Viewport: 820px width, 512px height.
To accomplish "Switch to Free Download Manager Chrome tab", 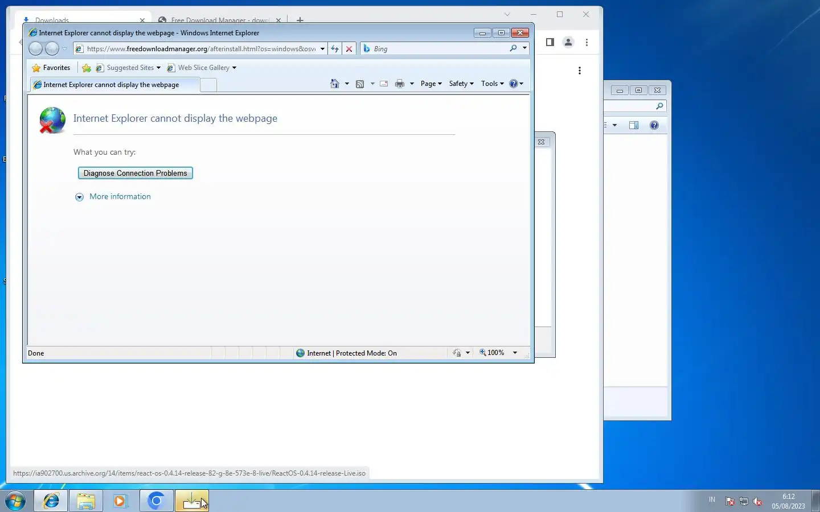I will [x=219, y=20].
